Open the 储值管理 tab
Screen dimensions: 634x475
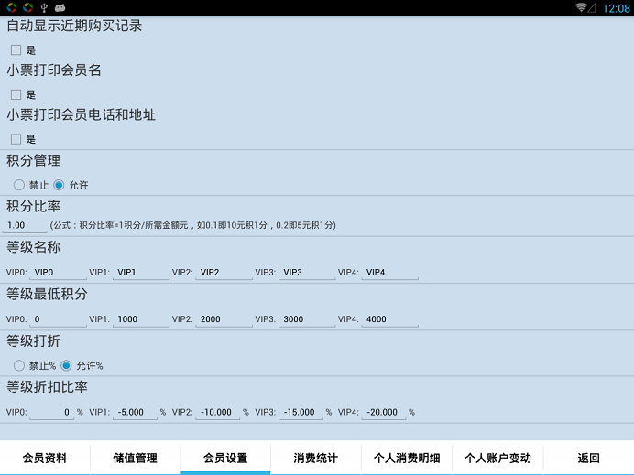point(135,459)
